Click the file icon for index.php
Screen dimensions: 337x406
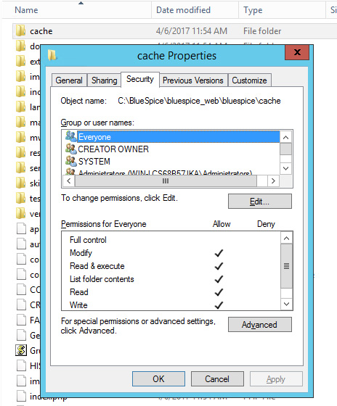pos(21,396)
